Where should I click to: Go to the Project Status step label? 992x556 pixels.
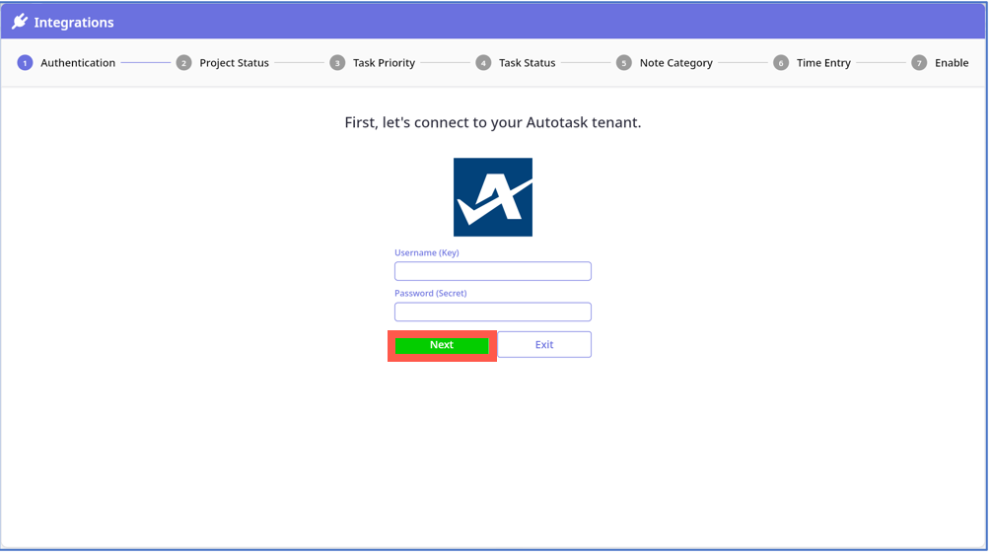click(x=234, y=63)
